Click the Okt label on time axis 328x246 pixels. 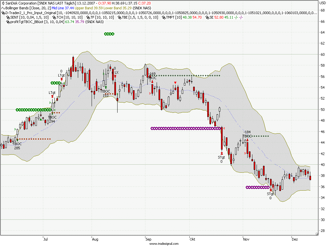192,239
